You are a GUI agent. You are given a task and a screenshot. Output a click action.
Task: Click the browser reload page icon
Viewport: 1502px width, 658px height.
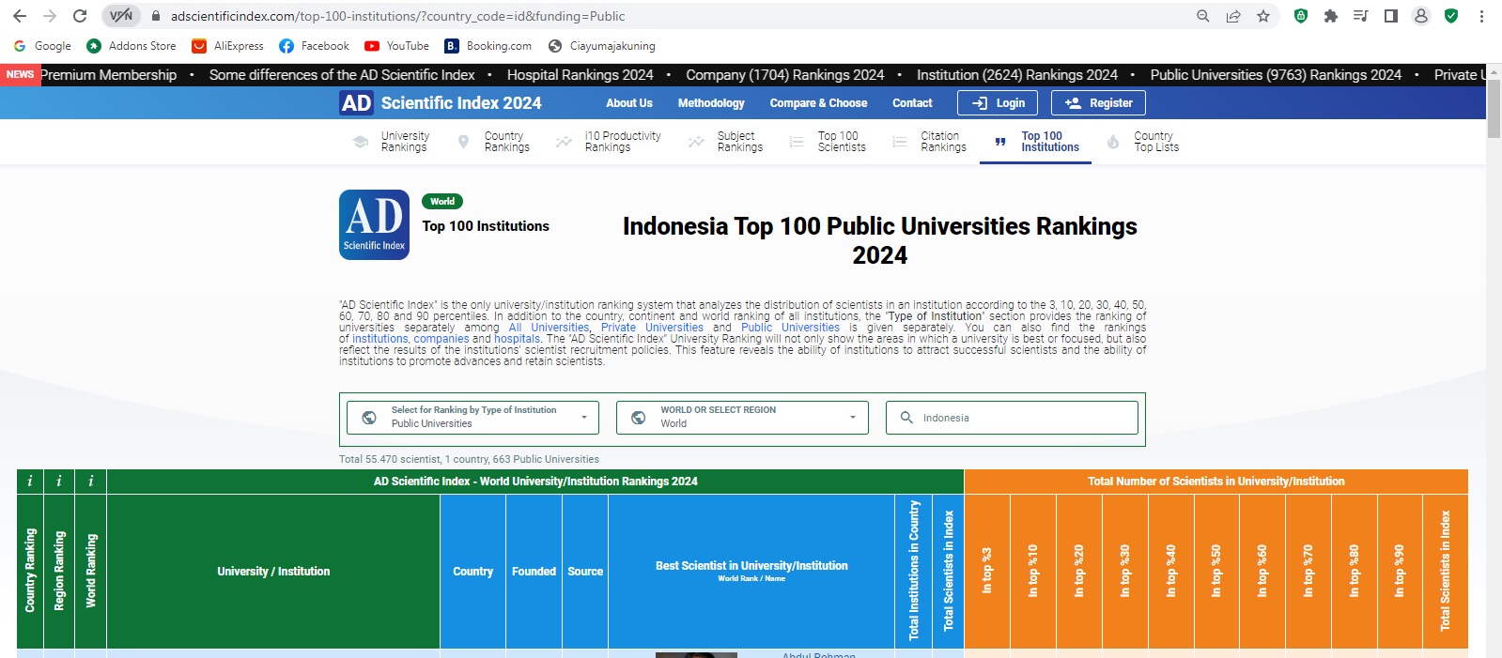click(80, 16)
